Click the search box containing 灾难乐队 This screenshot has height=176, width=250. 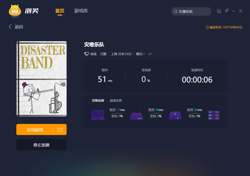coord(191,11)
